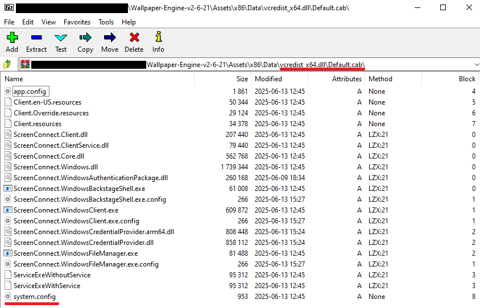Image resolution: width=480 pixels, height=308 pixels.
Task: Click the icon beside Client.resources
Action: pos(8,123)
